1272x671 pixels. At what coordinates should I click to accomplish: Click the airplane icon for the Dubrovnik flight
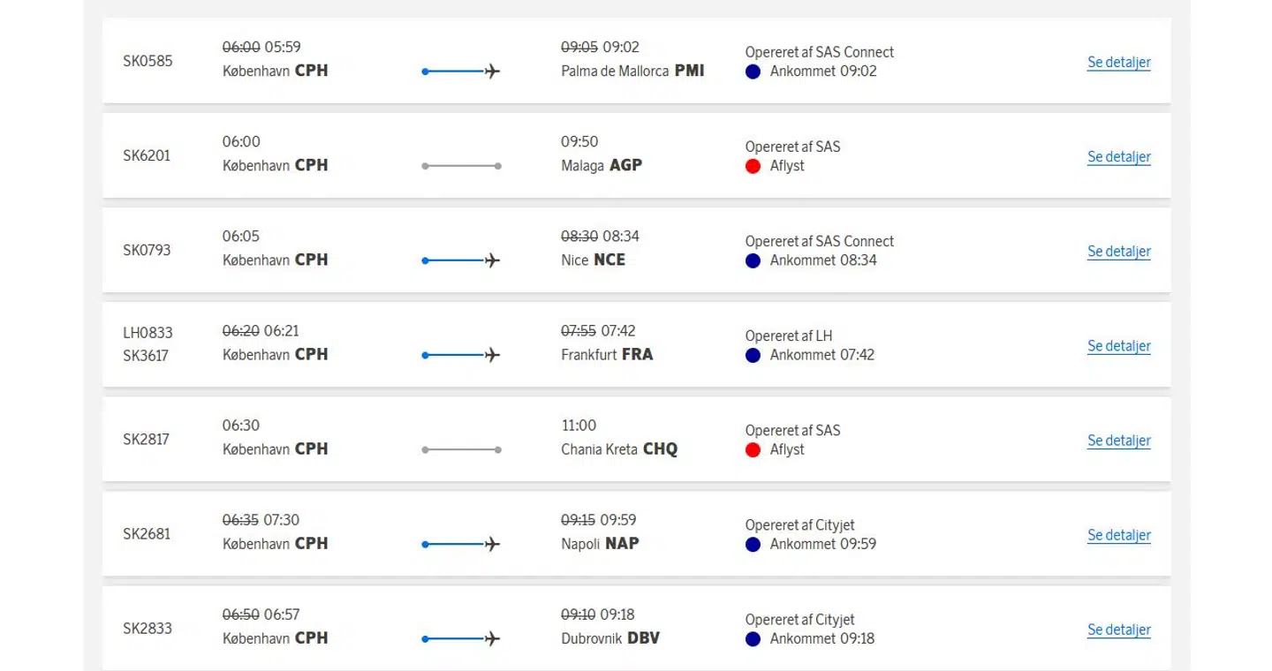492,638
